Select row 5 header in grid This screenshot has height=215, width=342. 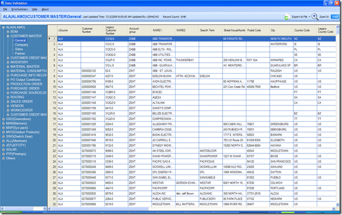[53, 60]
